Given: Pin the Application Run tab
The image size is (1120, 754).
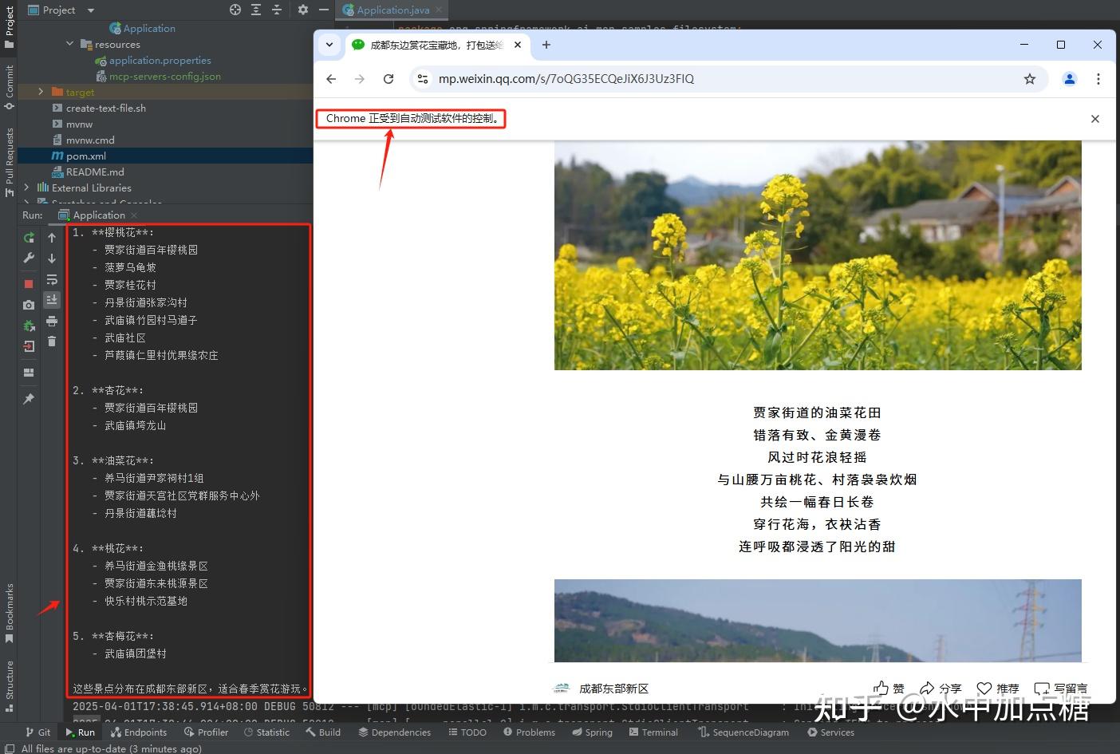Looking at the screenshot, I should [x=28, y=399].
